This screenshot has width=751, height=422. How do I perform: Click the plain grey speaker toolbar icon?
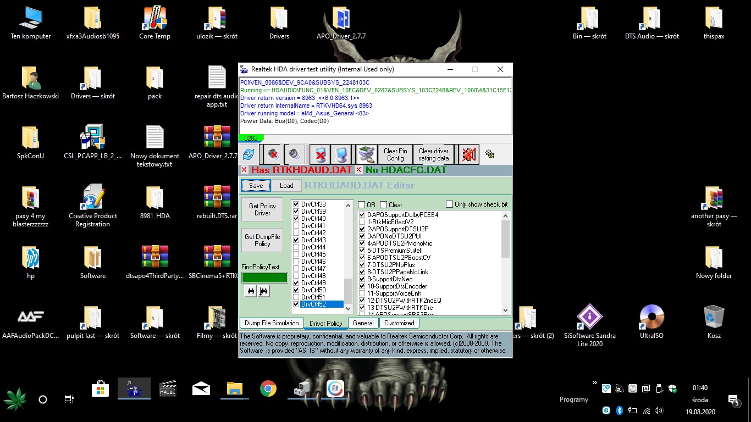tap(295, 154)
